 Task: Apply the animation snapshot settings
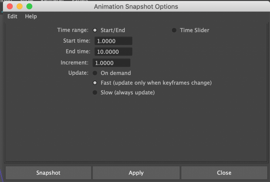coord(136,173)
